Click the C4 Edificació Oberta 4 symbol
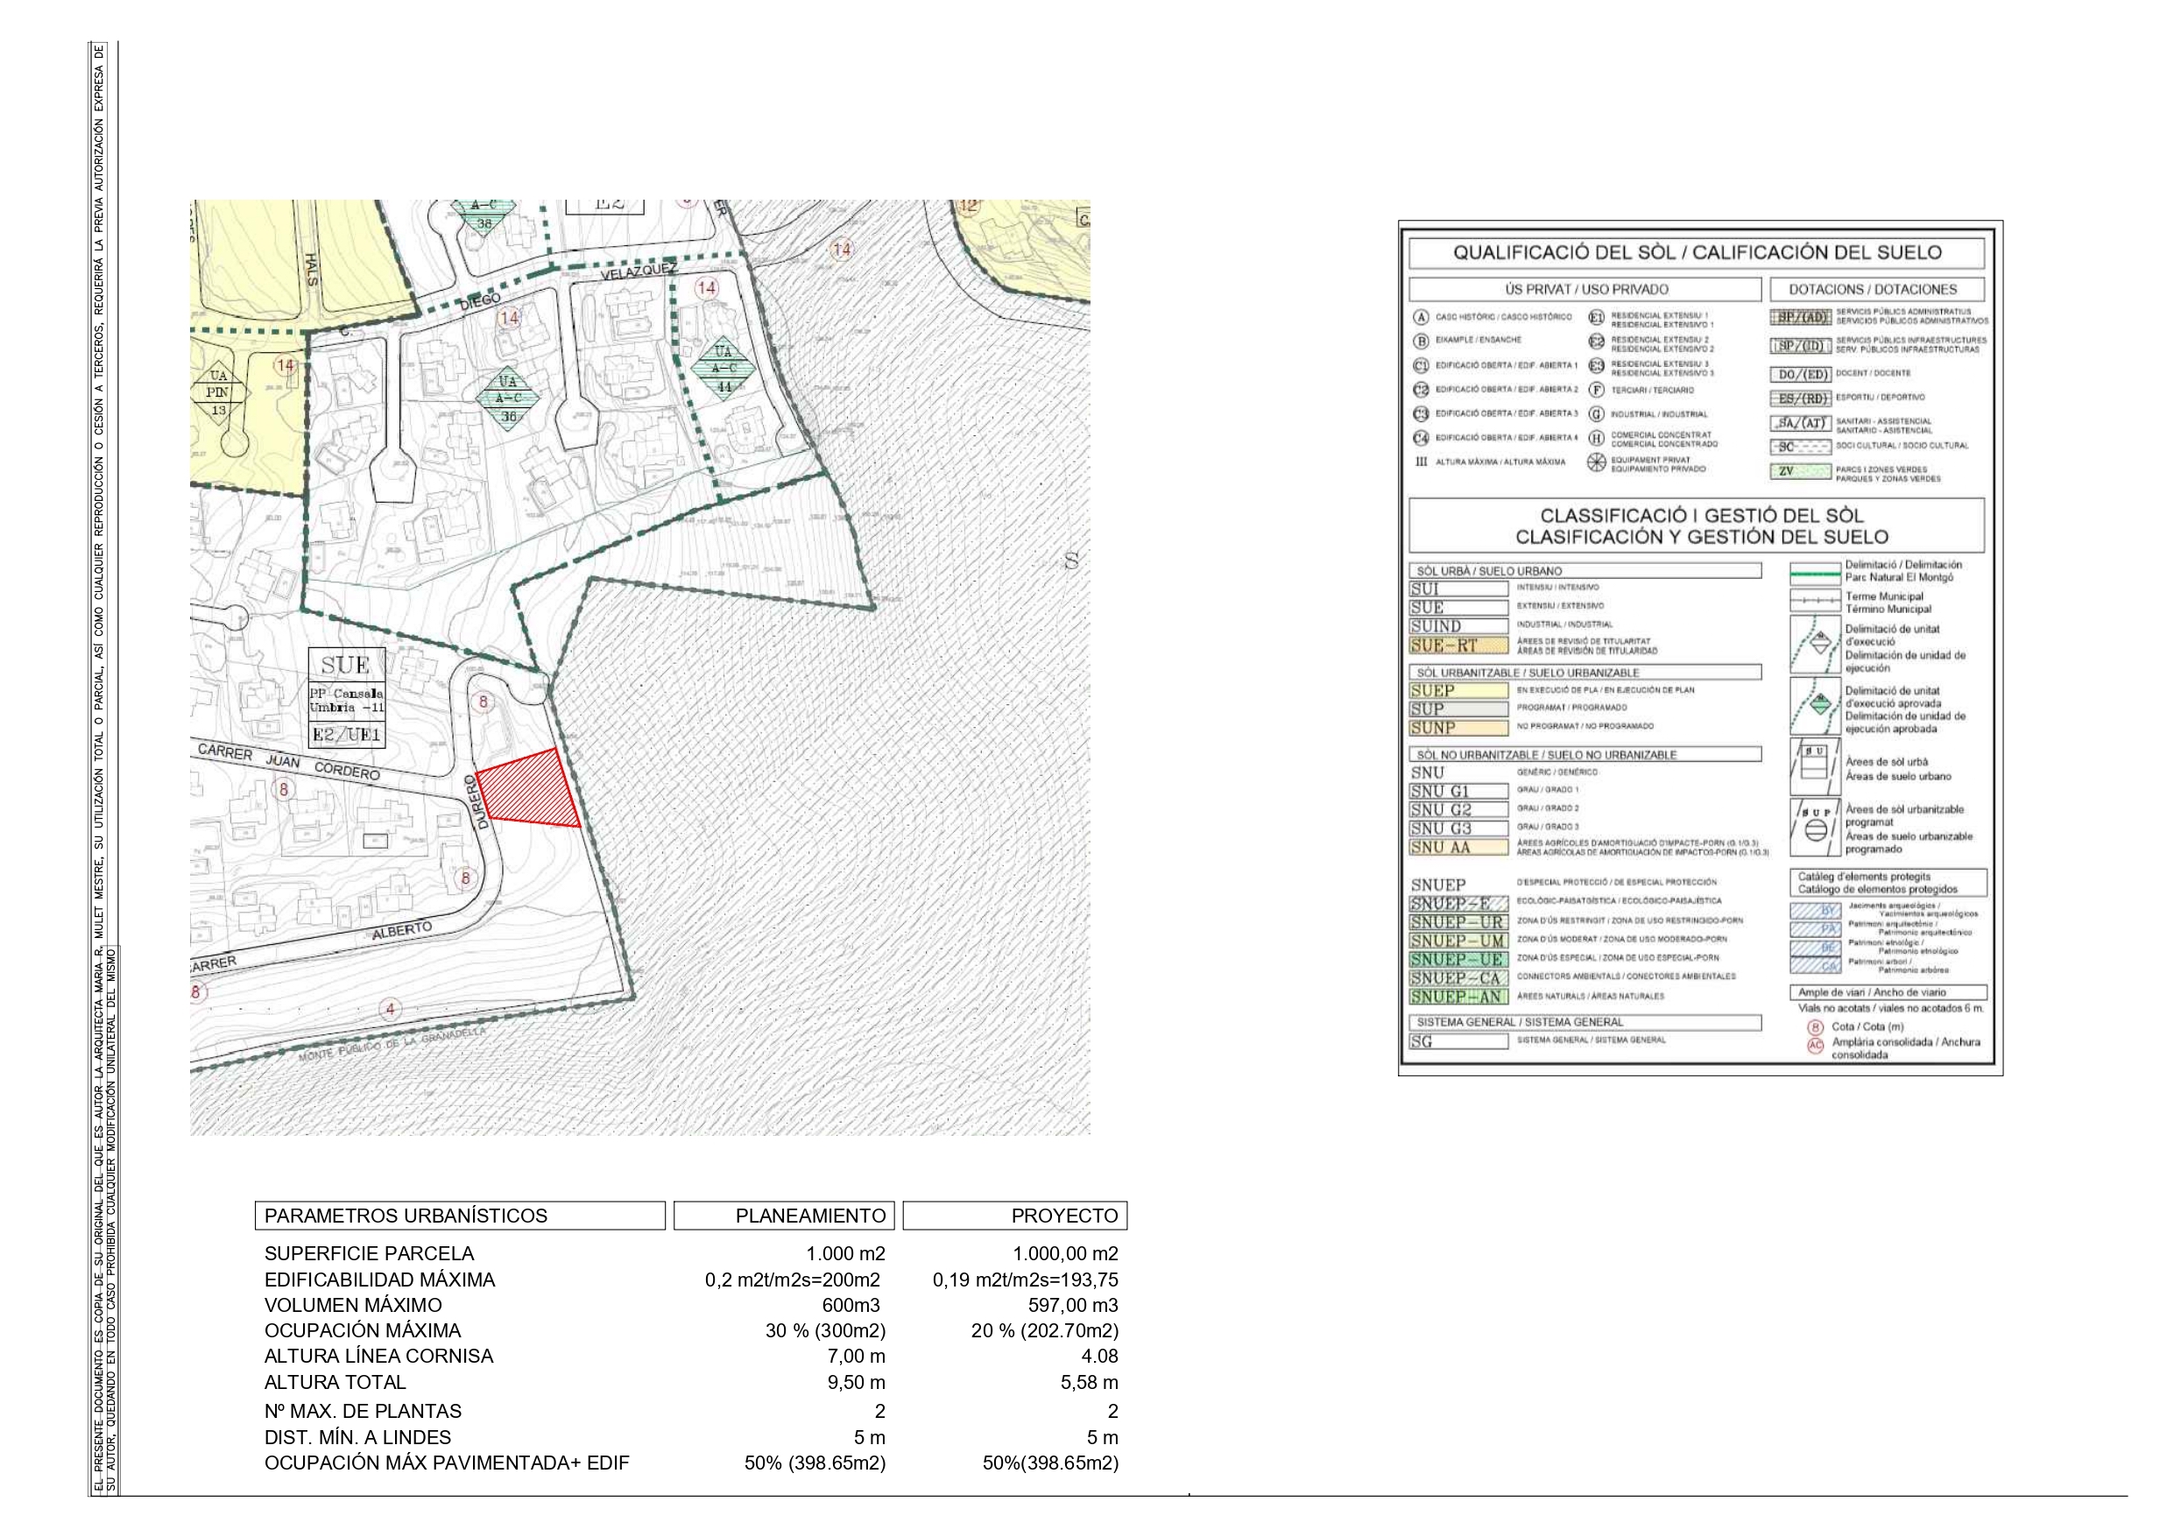Screen dimensions: 2174x1537 pos(1421,439)
